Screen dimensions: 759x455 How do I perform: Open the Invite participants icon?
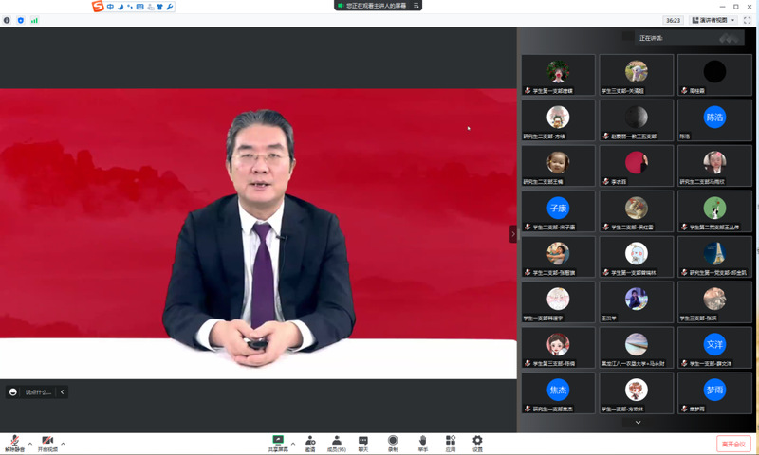[x=310, y=442]
